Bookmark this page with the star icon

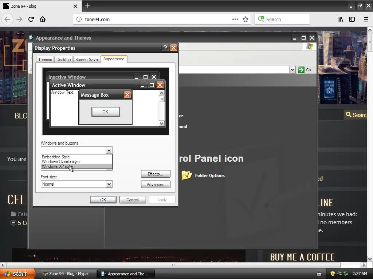coord(246,19)
